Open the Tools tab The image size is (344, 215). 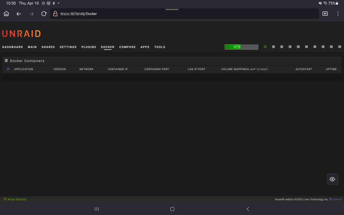[x=160, y=47]
